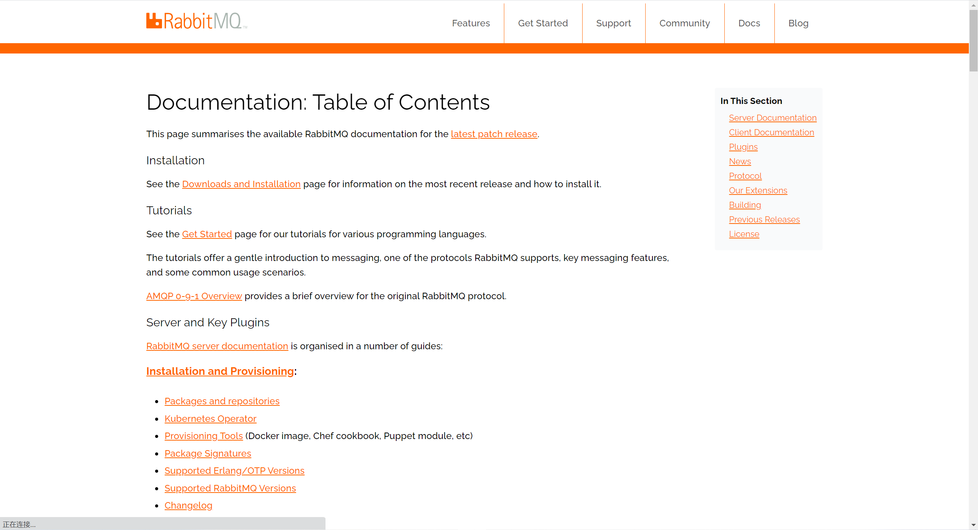Open Supported Erlang/OTP Versions link

[235, 471]
